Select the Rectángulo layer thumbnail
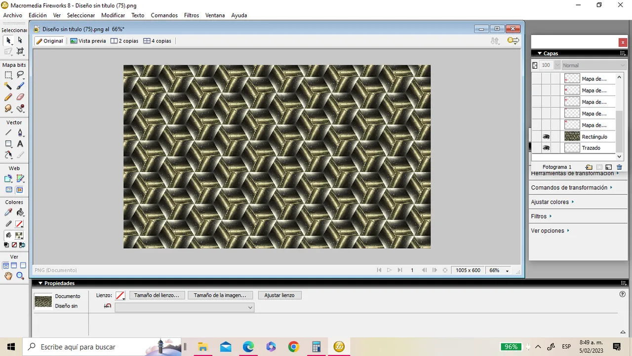 pyautogui.click(x=572, y=136)
